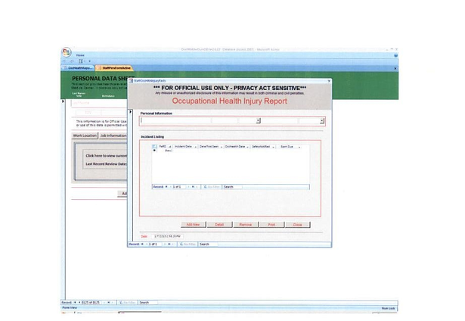The width and height of the screenshot is (465, 321).
Task: Open the Job Information tab
Action: pyautogui.click(x=113, y=136)
